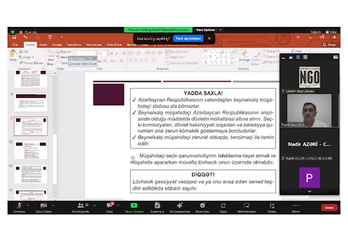348x229 pixels.
Task: Open the View Options dropdown
Action: (208, 30)
